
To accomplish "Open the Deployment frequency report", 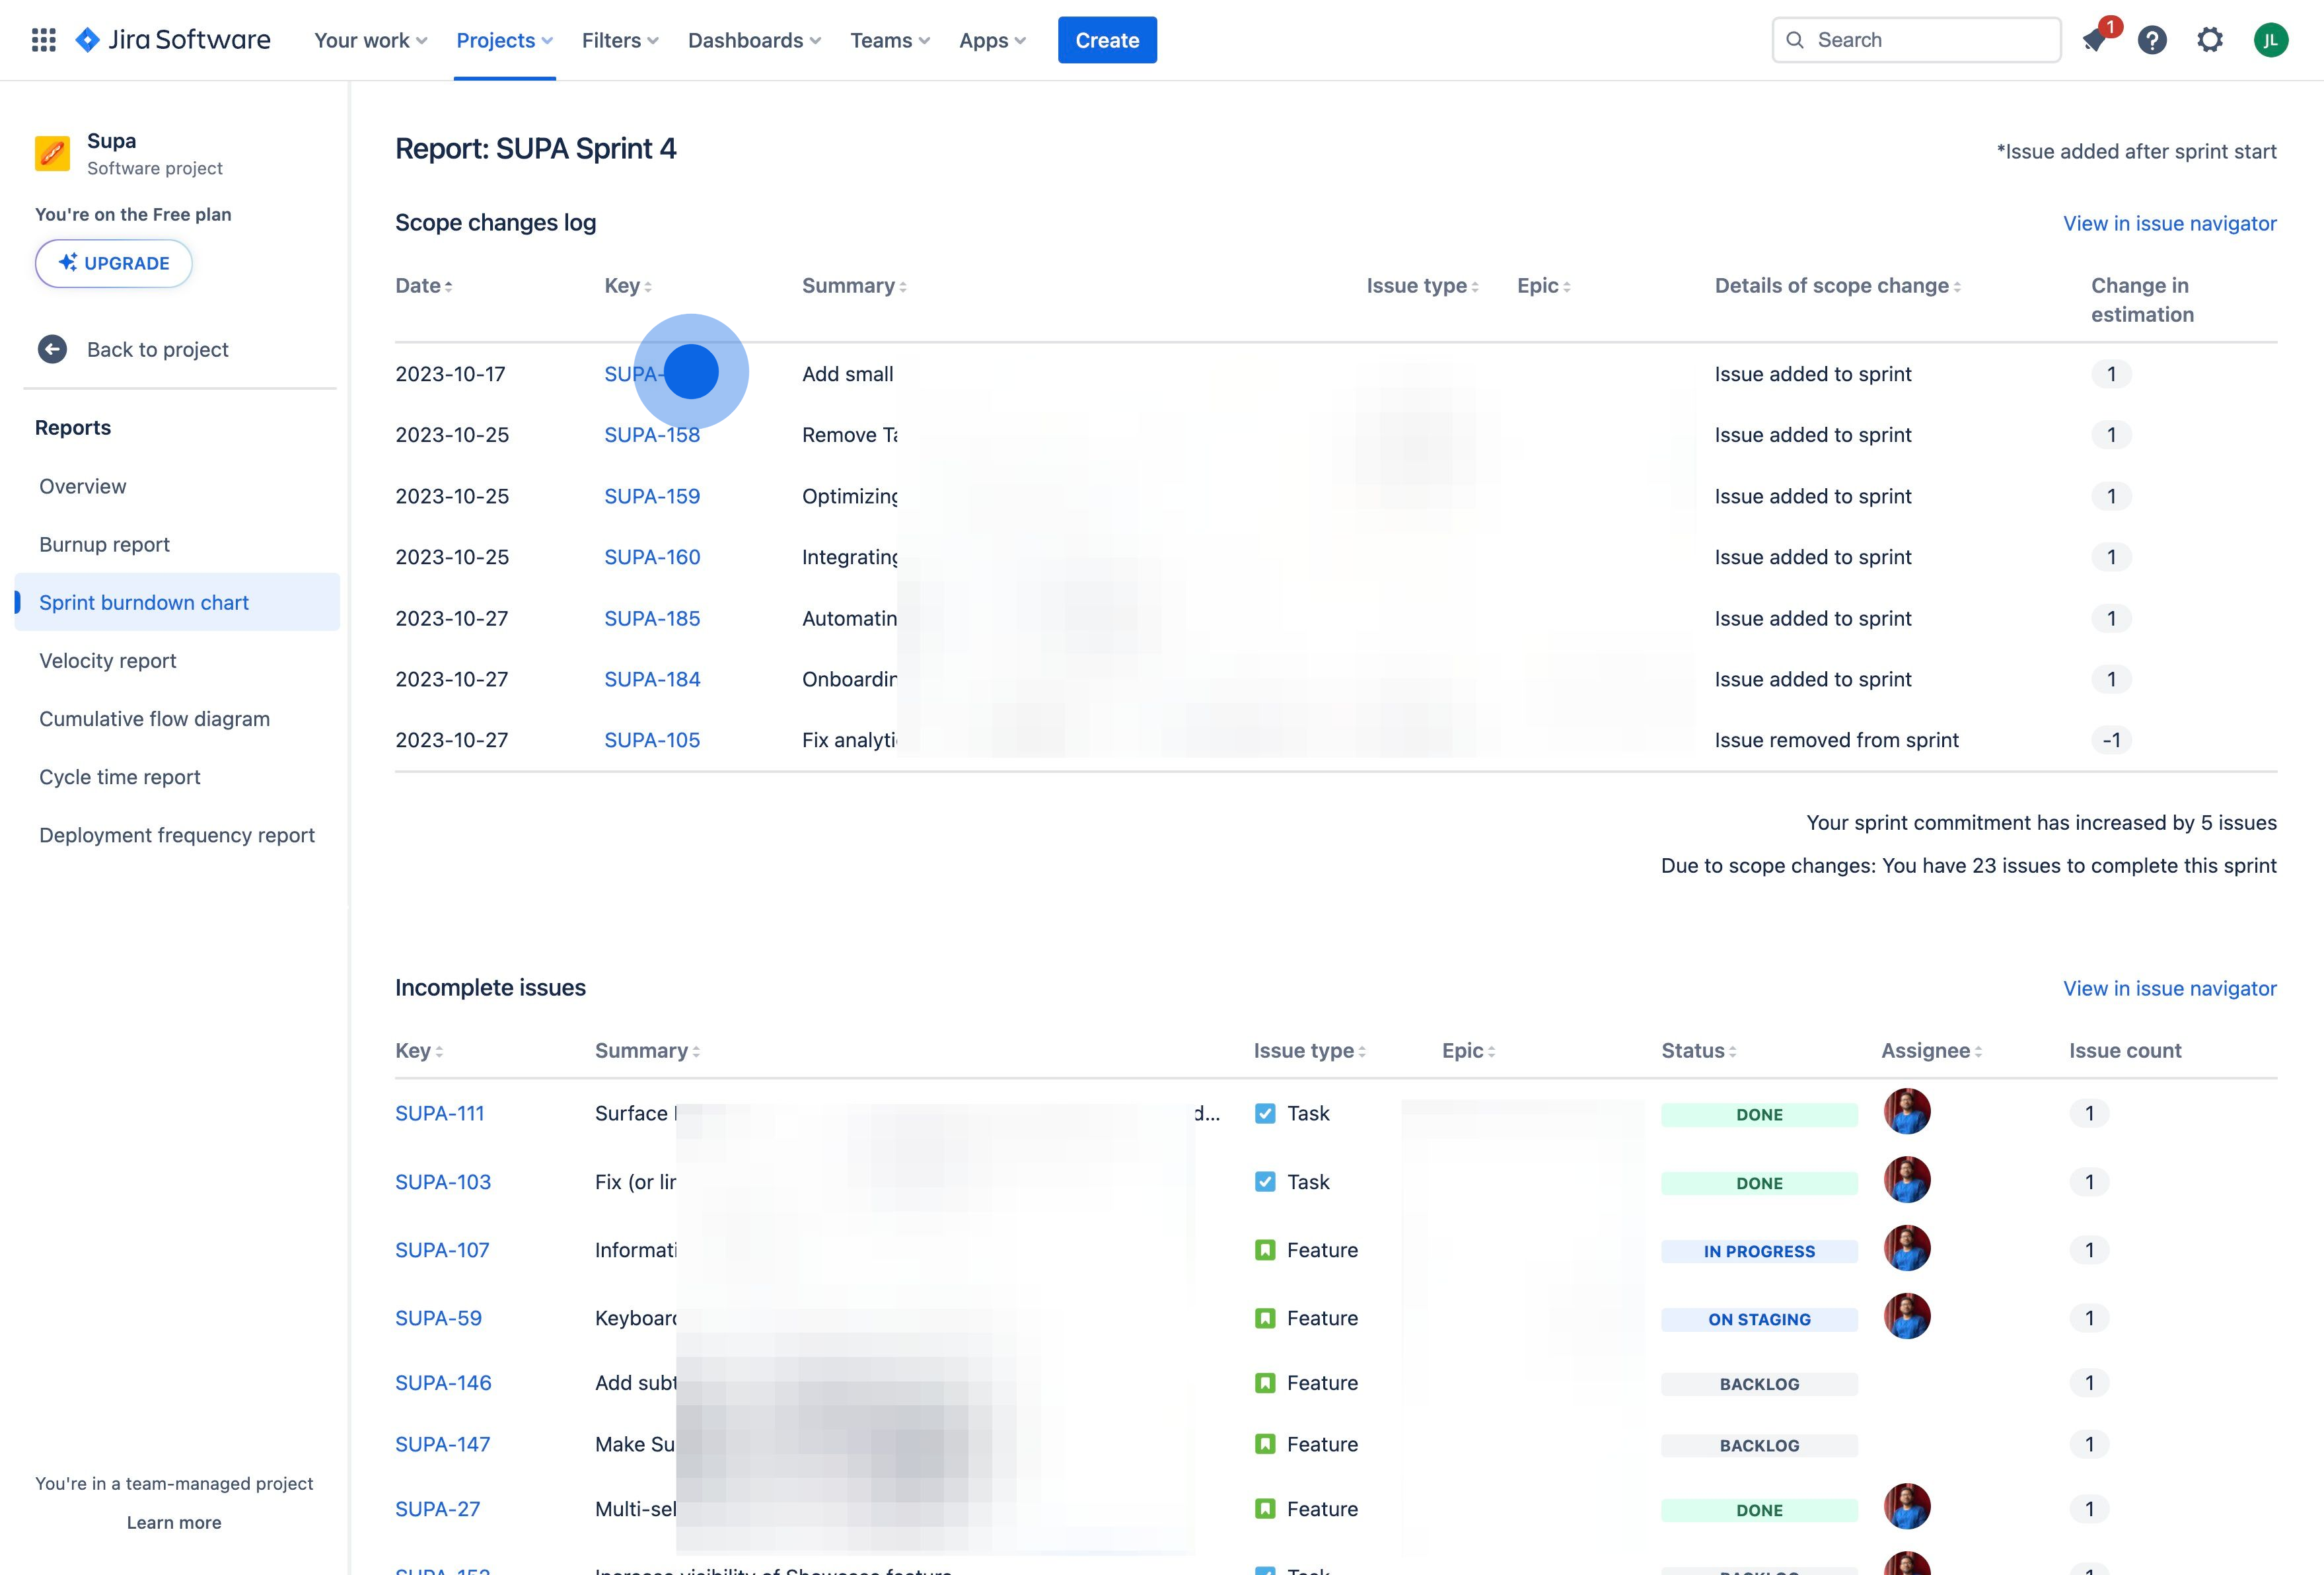I will (x=177, y=835).
